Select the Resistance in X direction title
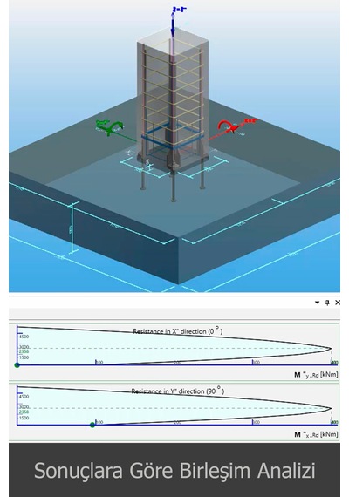This screenshot has height=497, width=349. [x=178, y=331]
